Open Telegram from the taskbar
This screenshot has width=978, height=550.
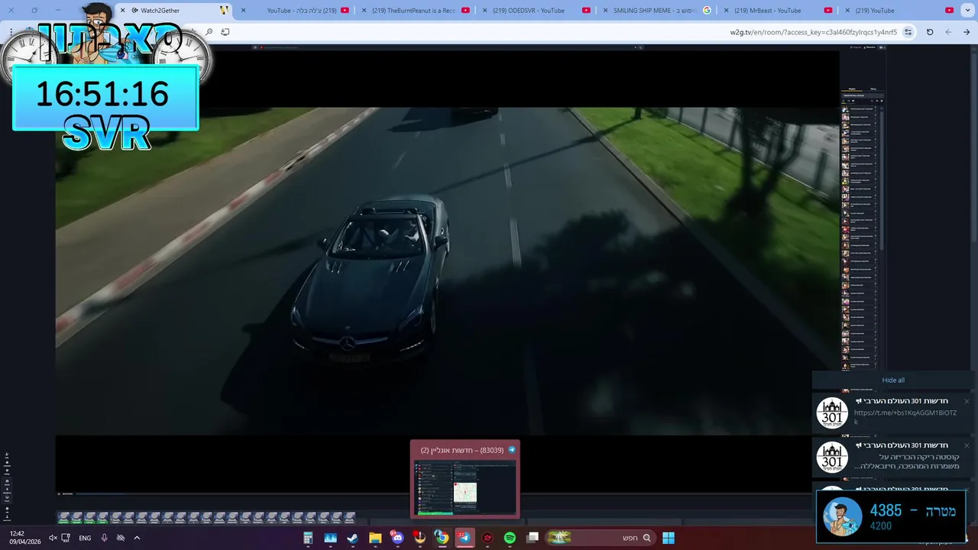click(465, 538)
